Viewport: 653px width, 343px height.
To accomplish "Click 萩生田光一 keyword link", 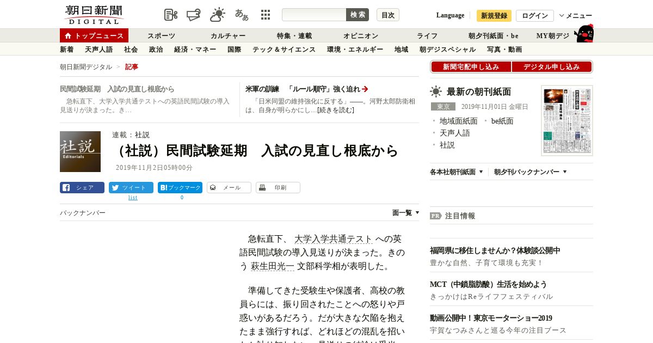I will tap(273, 266).
